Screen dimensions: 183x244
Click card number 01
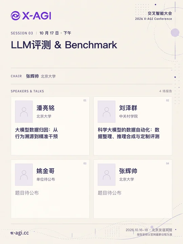click(85, 101)
